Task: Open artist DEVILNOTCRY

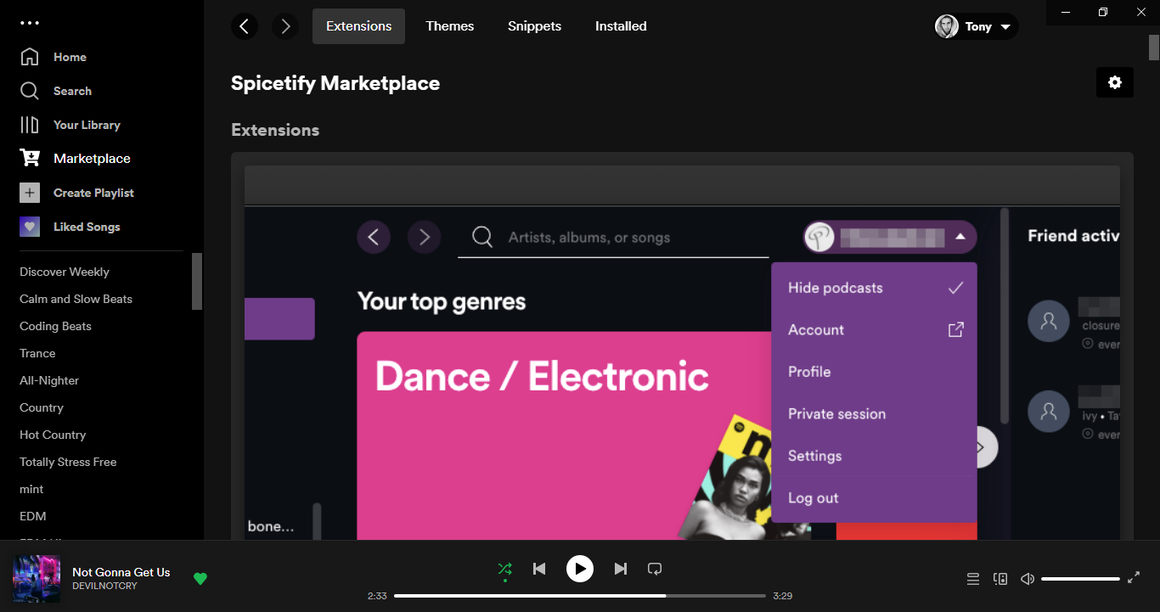Action: click(x=104, y=586)
